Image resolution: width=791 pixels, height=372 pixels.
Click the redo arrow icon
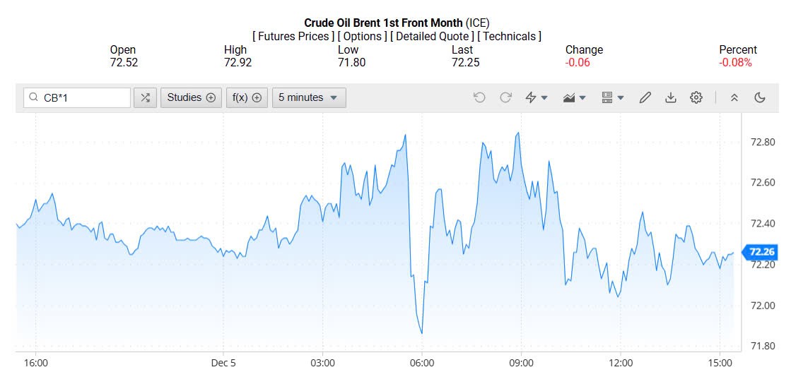(x=505, y=97)
